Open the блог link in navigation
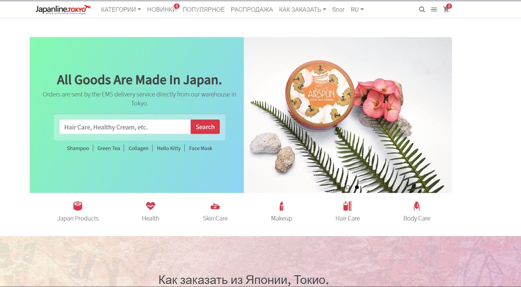The width and height of the screenshot is (521, 287). pyautogui.click(x=338, y=10)
